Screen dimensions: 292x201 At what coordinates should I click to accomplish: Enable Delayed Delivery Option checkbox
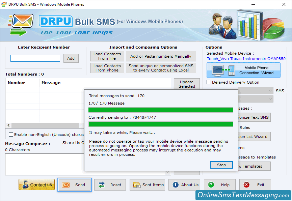(x=209, y=82)
